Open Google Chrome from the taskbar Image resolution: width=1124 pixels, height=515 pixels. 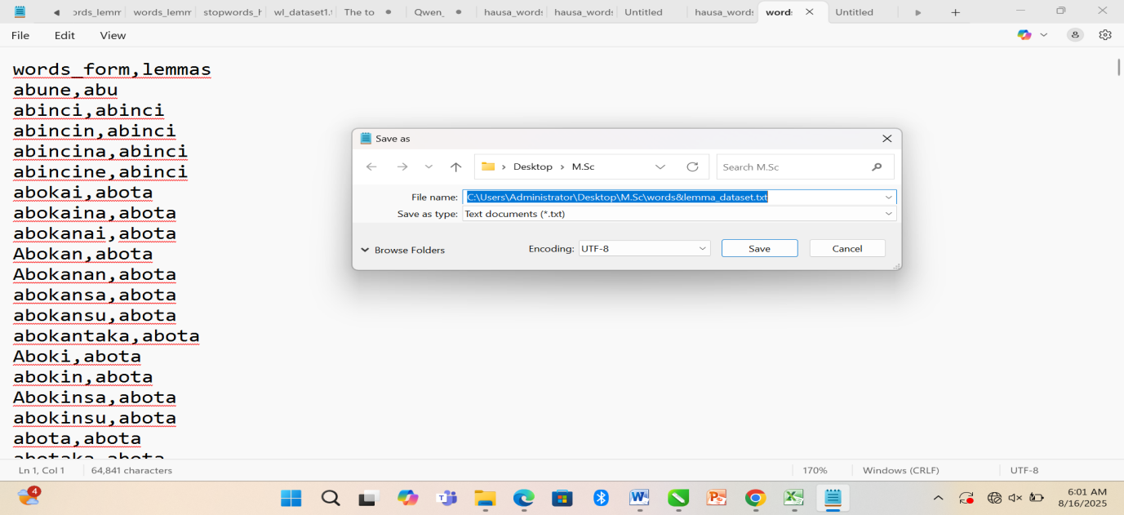(x=755, y=498)
